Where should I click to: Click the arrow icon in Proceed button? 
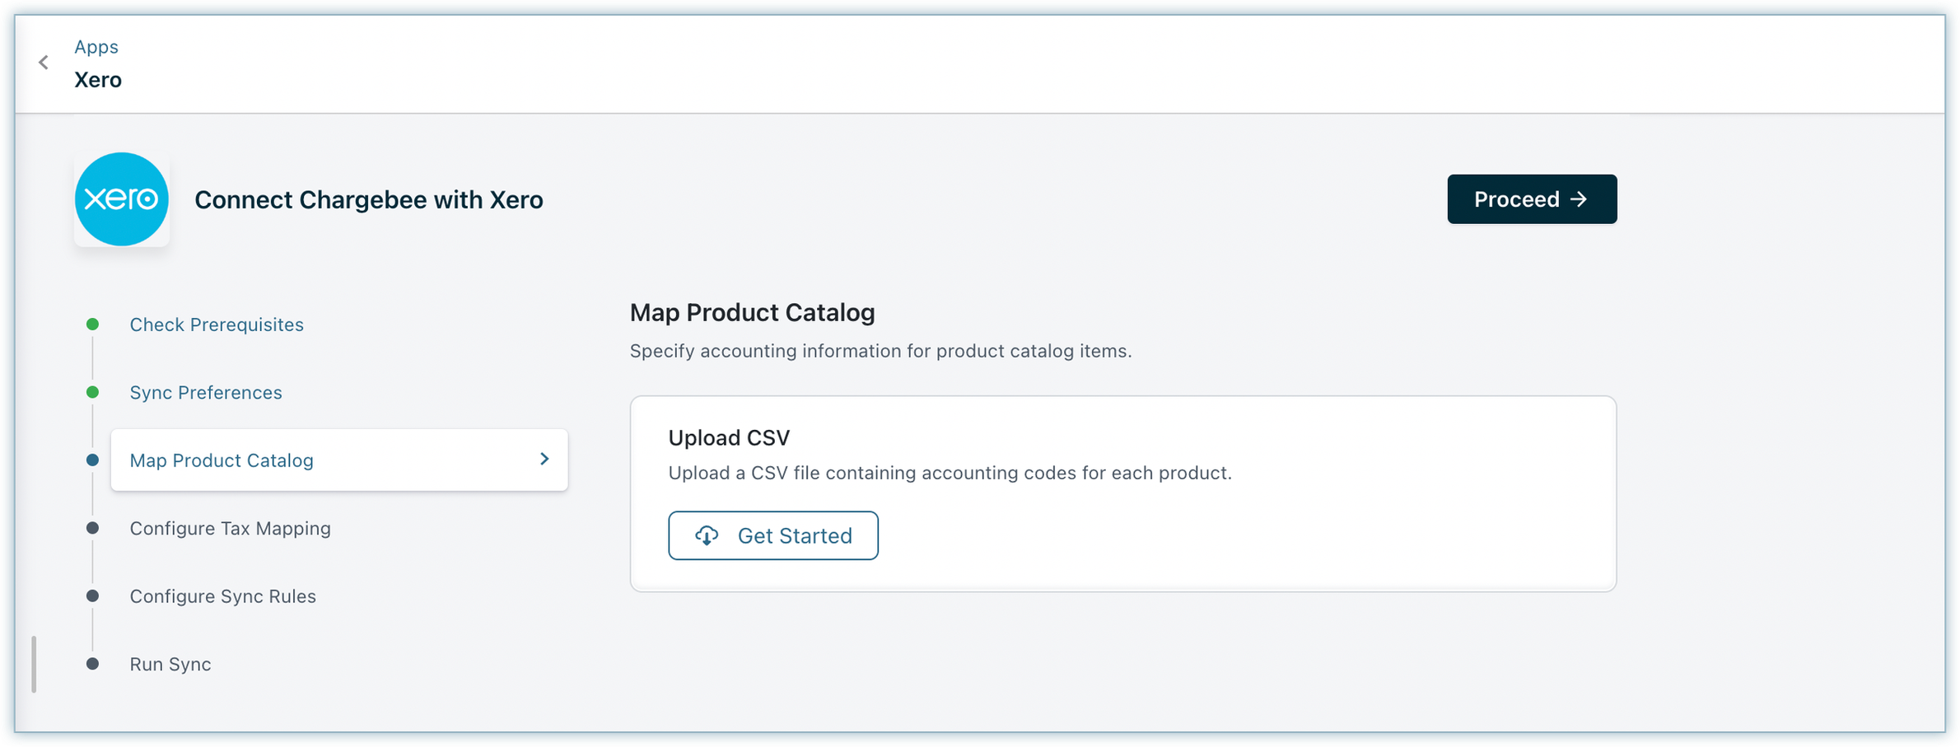pyautogui.click(x=1579, y=199)
